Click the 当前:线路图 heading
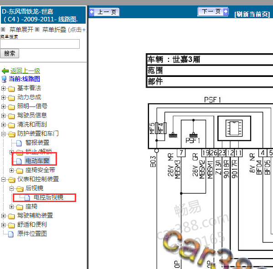The image size is (273, 269). point(24,79)
